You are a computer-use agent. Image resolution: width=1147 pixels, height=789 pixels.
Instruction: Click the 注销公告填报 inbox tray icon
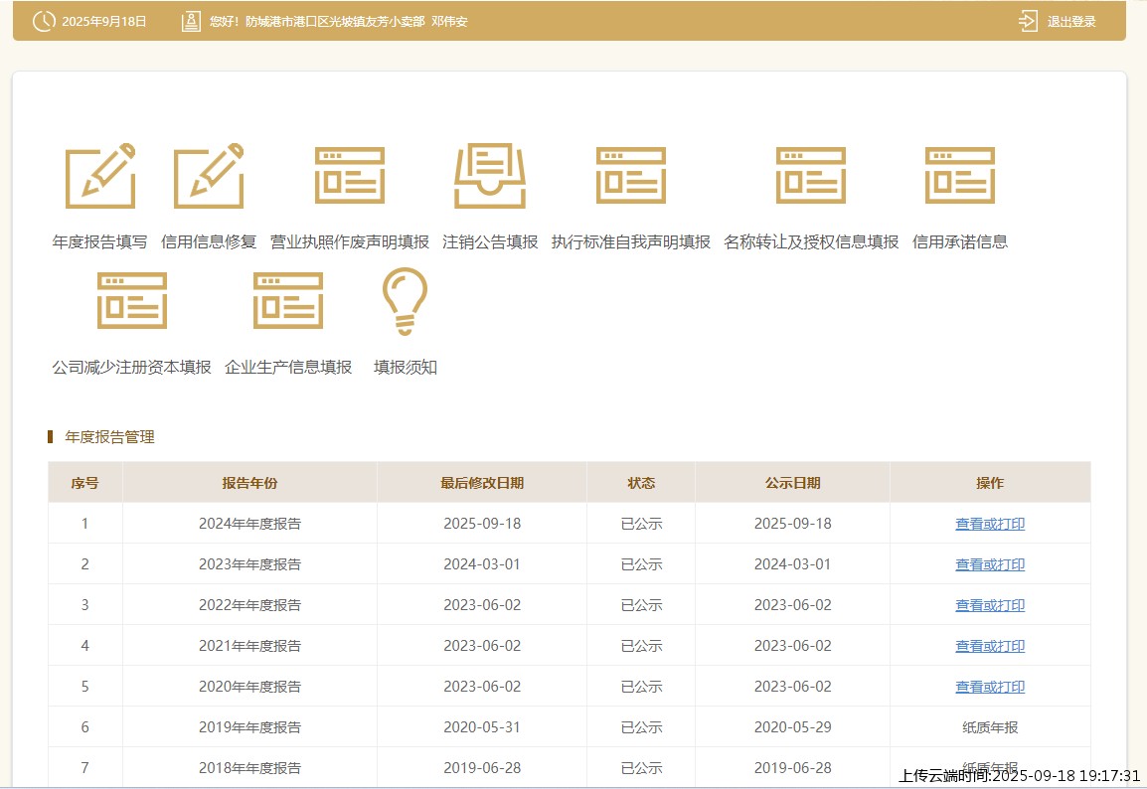(x=490, y=176)
